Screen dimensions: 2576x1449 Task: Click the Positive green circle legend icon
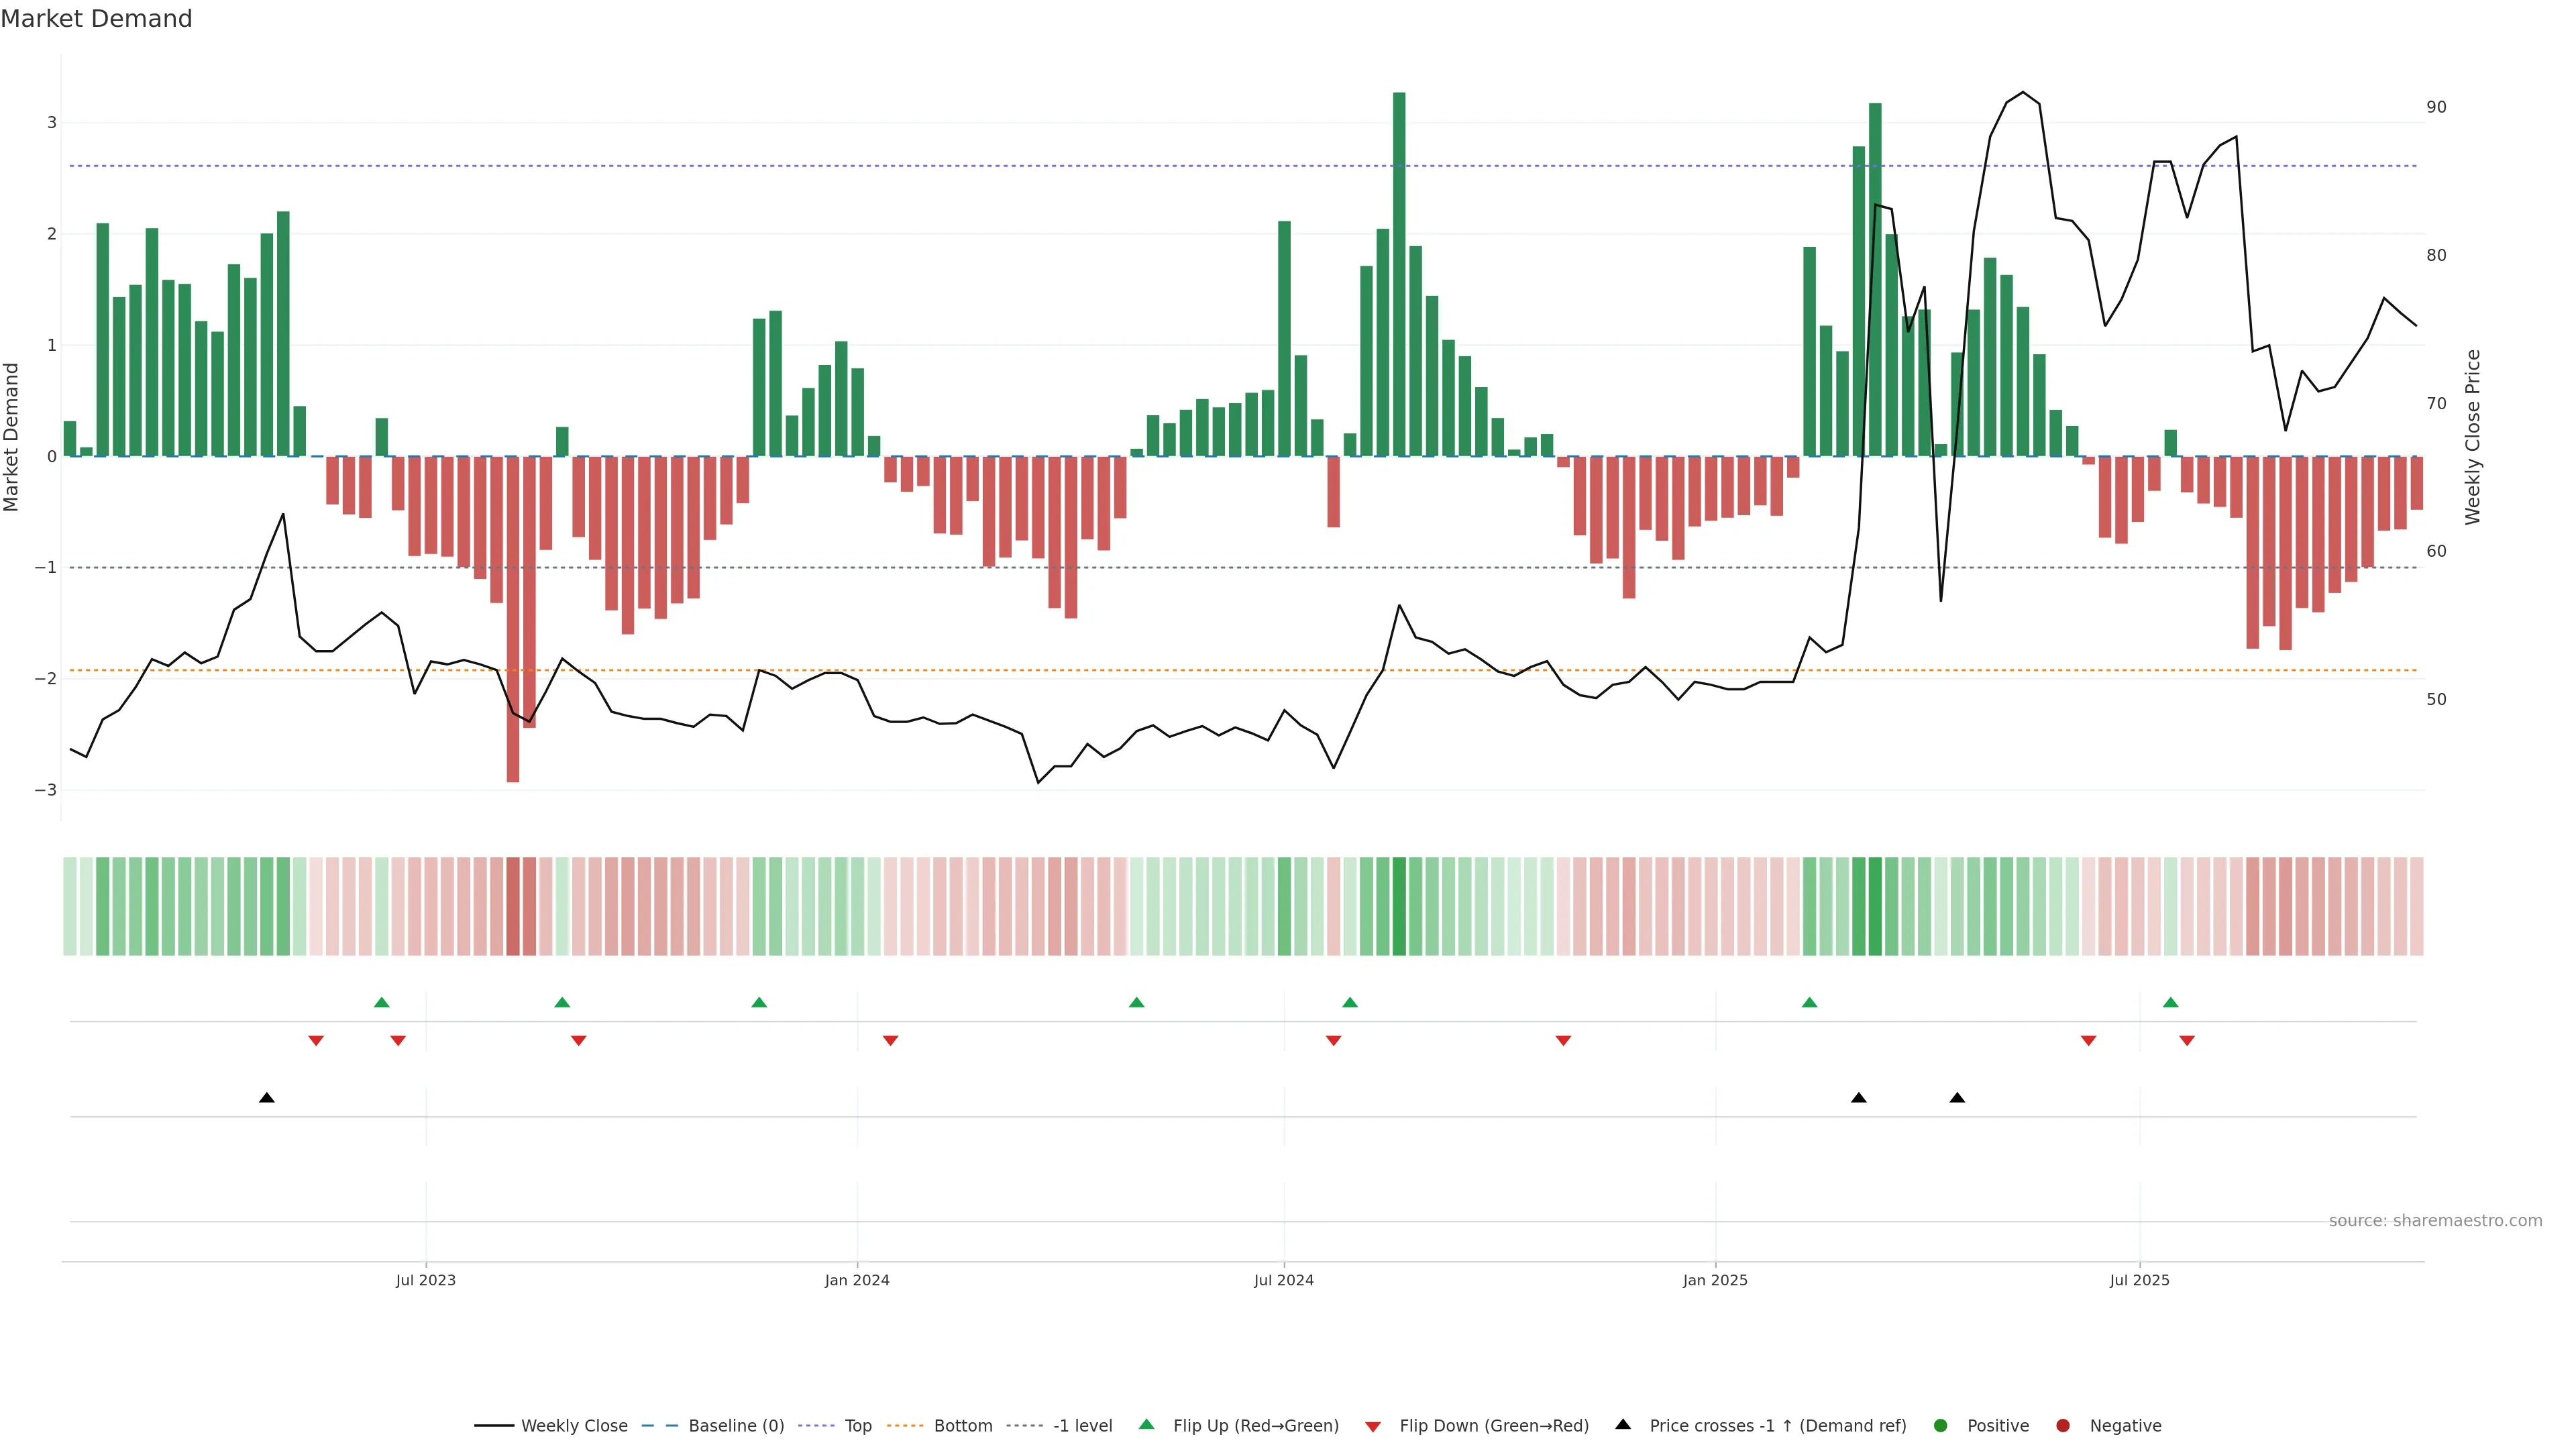[1941, 1425]
